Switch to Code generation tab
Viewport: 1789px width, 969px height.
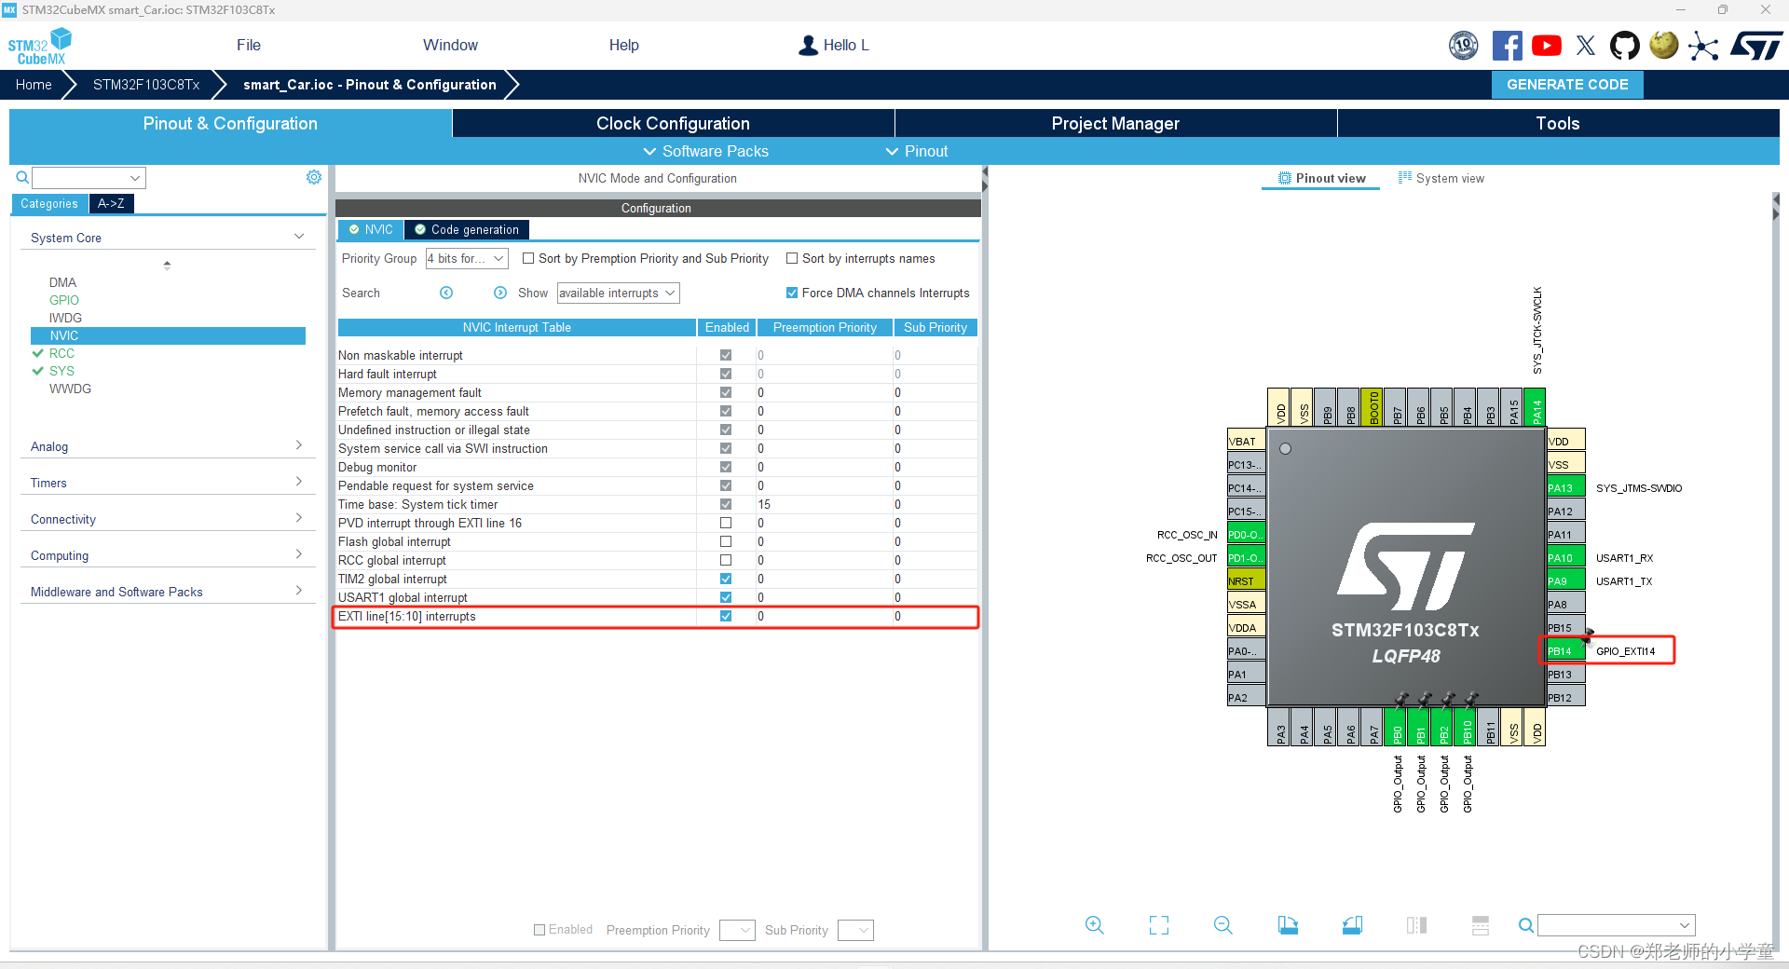(x=467, y=229)
